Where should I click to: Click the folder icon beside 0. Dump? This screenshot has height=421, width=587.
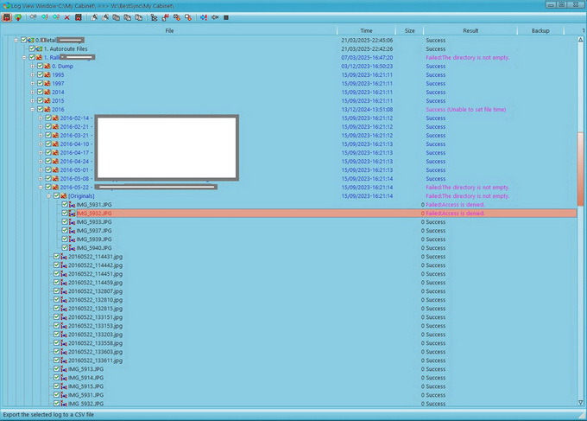tap(47, 66)
